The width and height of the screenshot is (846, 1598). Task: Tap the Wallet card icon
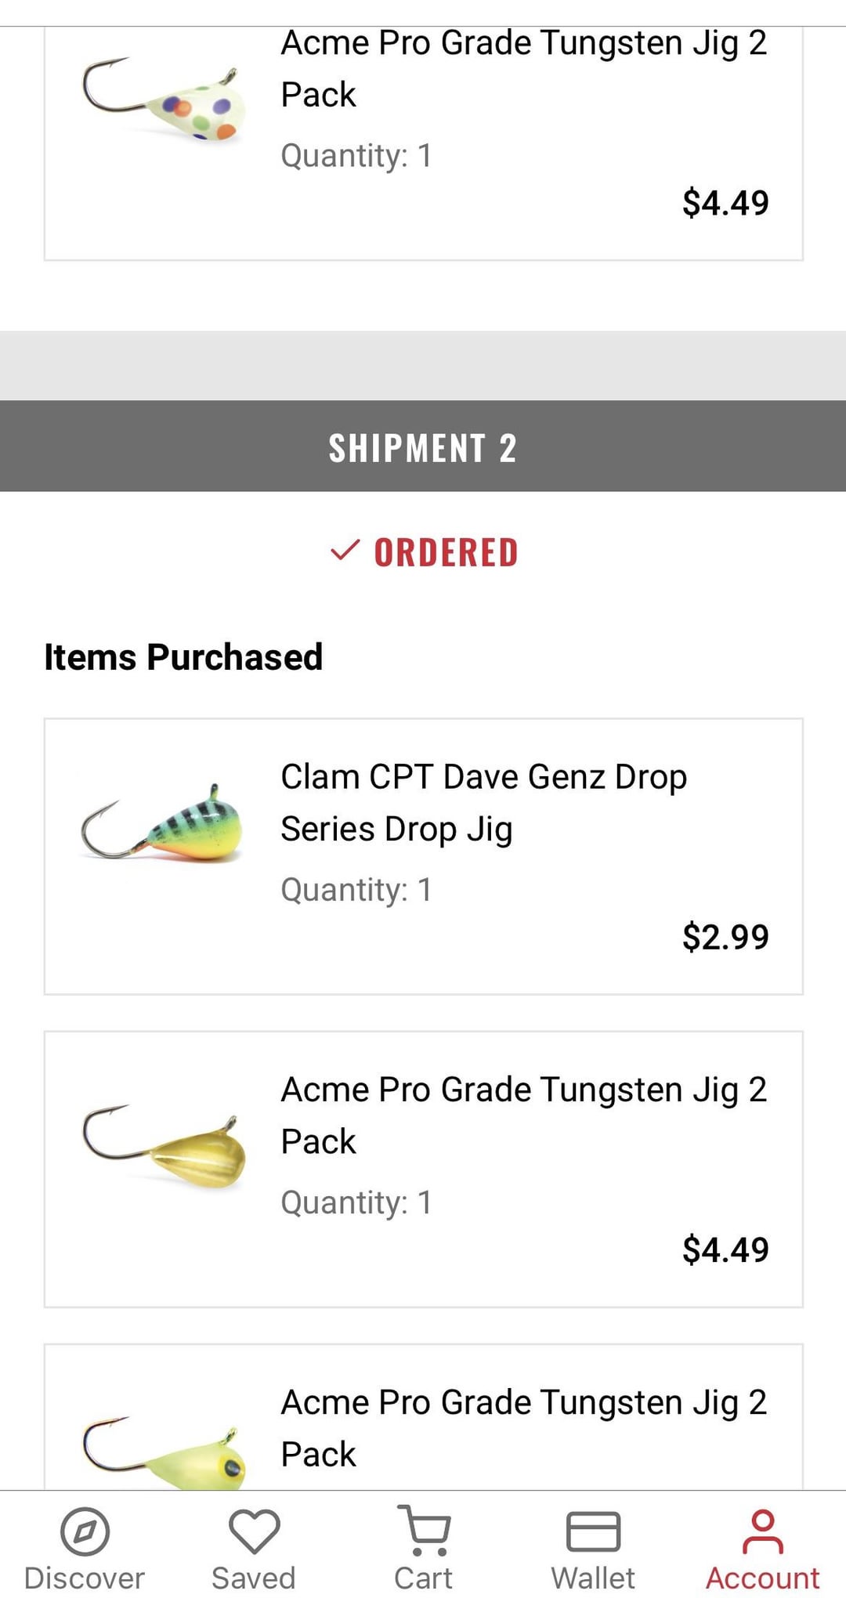click(593, 1531)
